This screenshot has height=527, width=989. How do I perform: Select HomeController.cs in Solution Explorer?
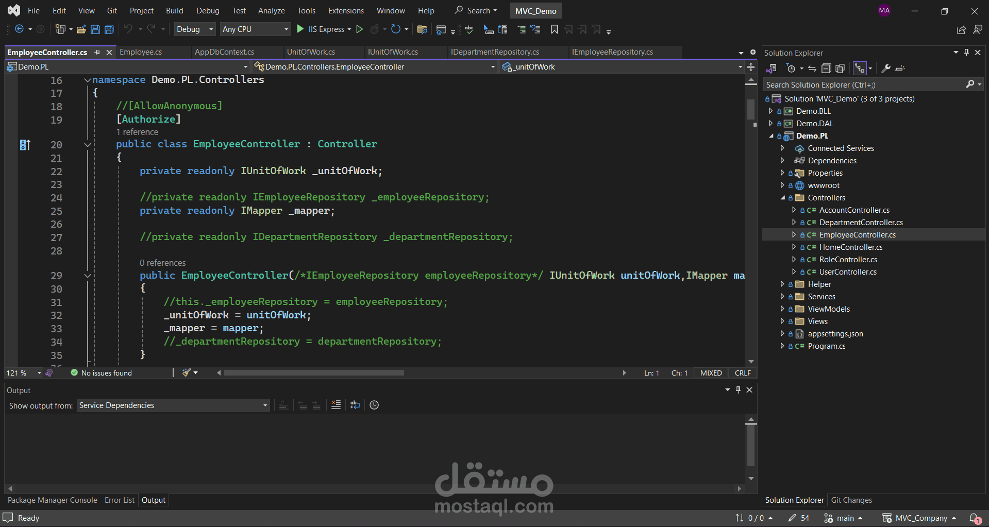851,247
